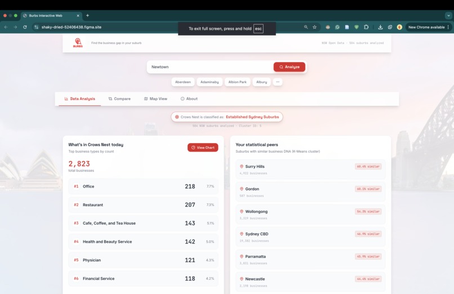Open the Newcastle peer suburb
This screenshot has height=294, width=454.
[x=310, y=282]
